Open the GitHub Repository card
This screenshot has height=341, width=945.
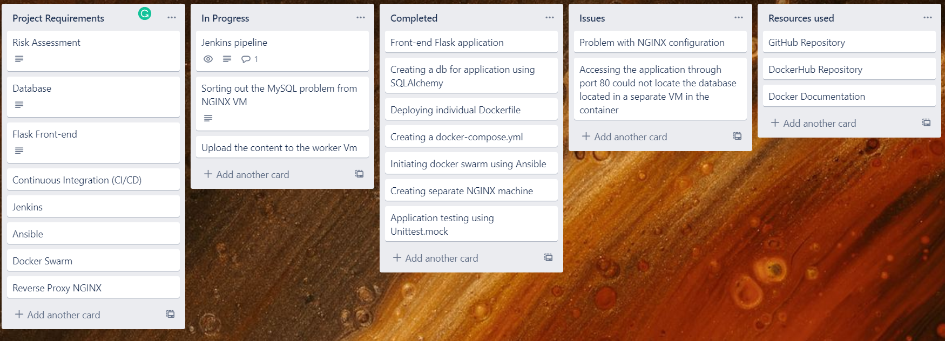(849, 42)
